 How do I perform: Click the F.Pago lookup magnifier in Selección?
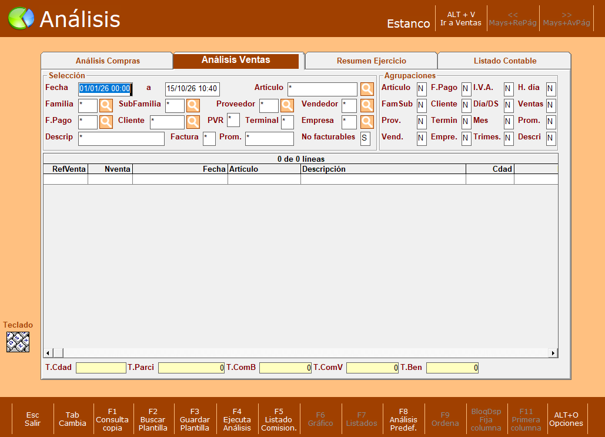click(106, 122)
